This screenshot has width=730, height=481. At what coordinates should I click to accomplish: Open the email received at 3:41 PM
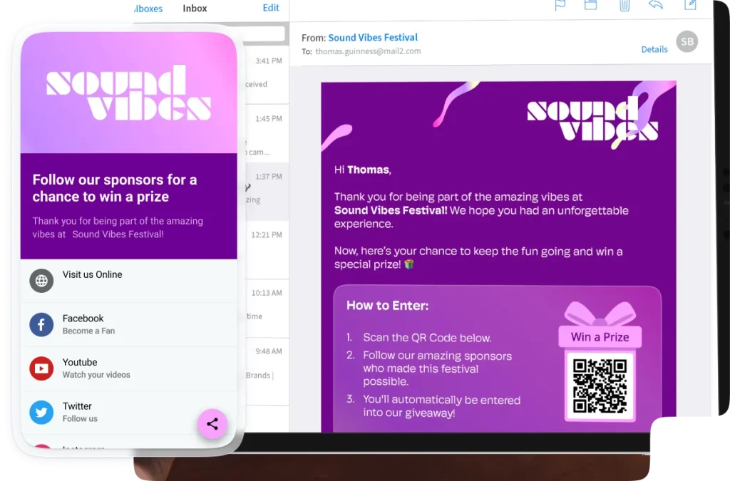pos(264,71)
